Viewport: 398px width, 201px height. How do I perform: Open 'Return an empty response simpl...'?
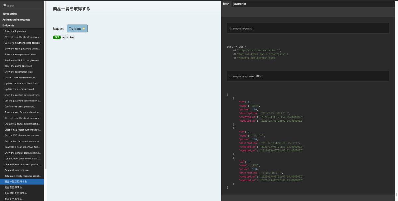[22, 176]
